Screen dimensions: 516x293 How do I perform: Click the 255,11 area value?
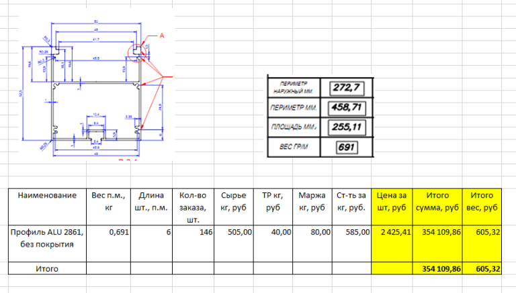pos(347,127)
